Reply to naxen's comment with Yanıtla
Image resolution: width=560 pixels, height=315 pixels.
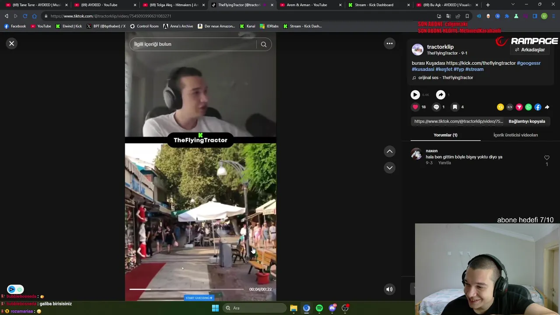point(444,163)
